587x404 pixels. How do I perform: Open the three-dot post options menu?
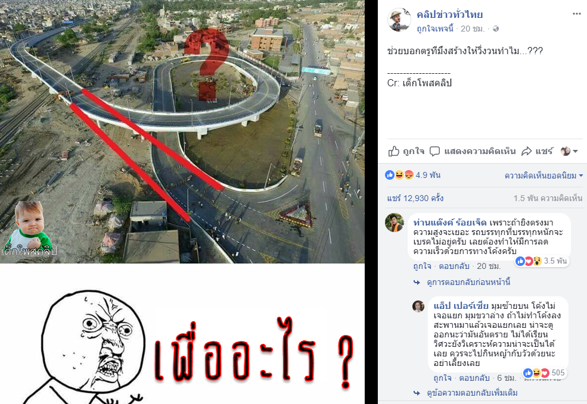(576, 14)
